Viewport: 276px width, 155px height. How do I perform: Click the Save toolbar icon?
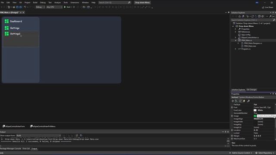(x=17, y=7)
